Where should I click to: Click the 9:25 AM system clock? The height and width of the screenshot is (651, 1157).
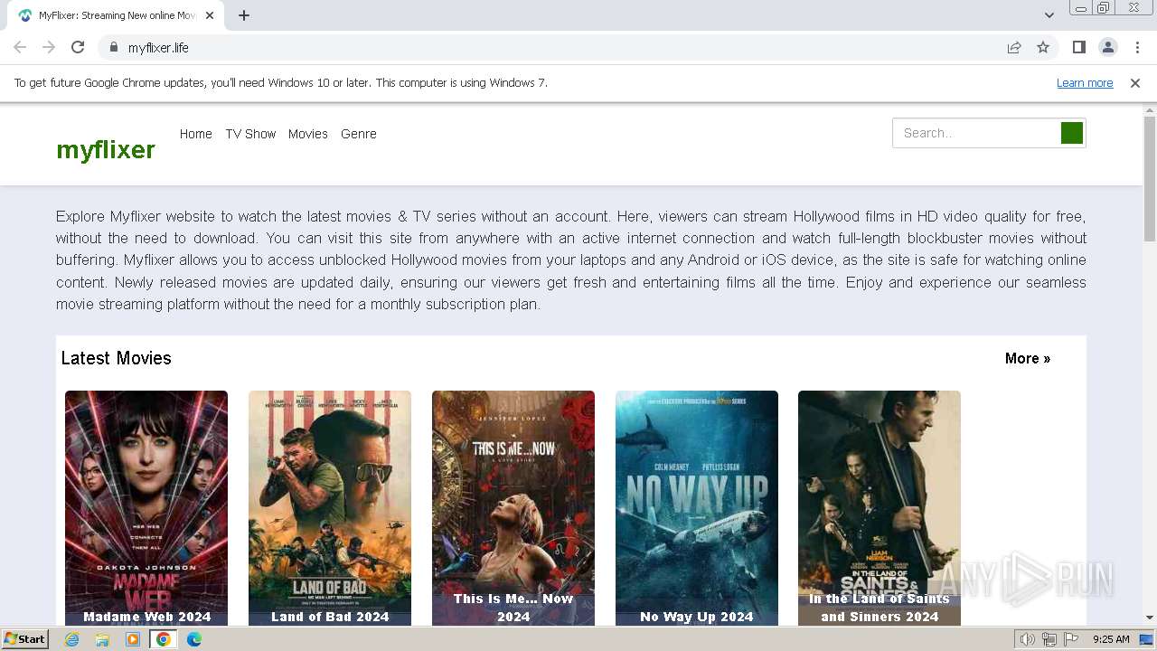[x=1111, y=639]
